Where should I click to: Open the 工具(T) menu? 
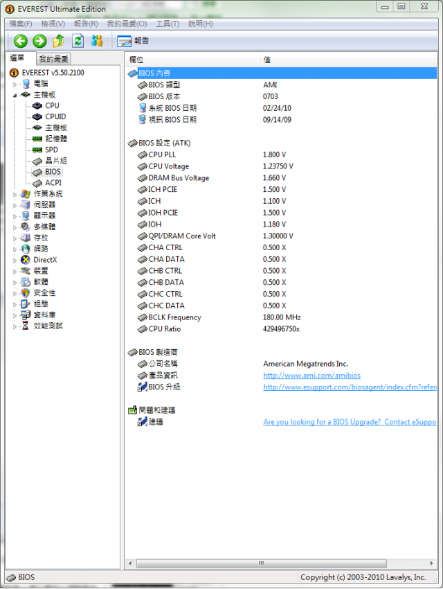coord(168,24)
